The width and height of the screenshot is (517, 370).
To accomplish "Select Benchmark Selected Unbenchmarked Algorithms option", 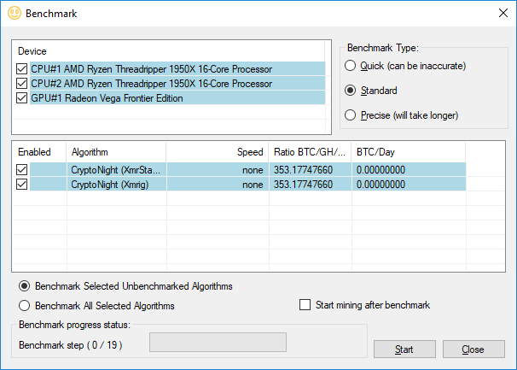I will click(x=25, y=286).
